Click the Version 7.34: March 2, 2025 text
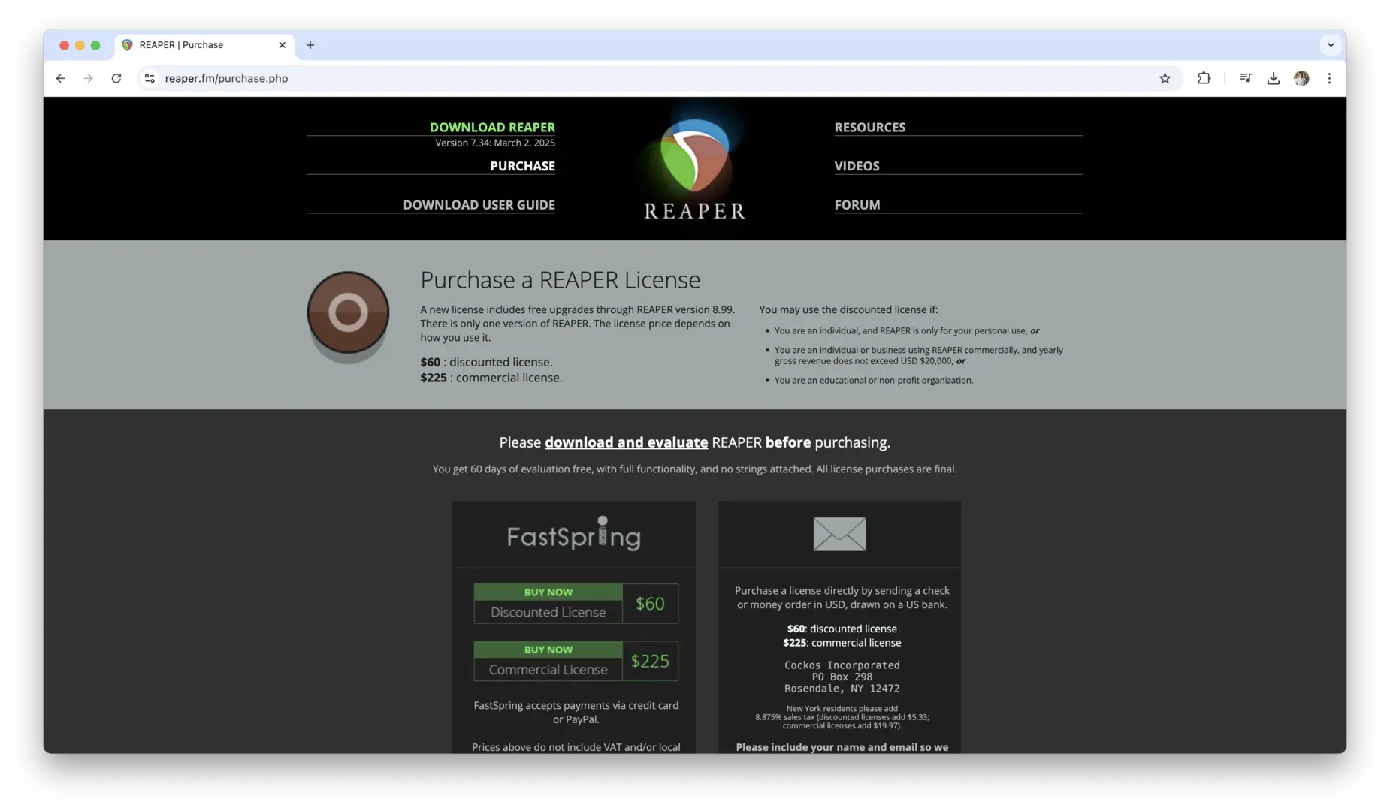The height and width of the screenshot is (811, 1390). (495, 143)
